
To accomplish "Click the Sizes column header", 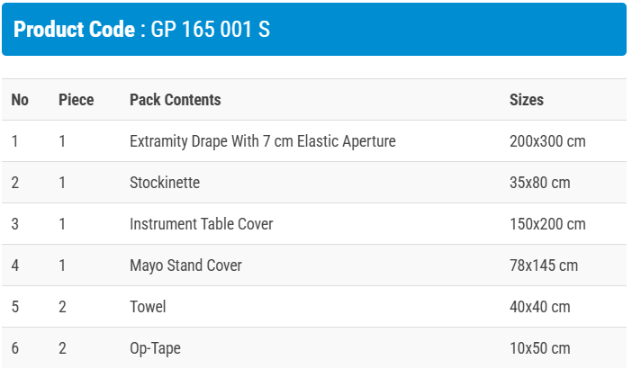I will pos(527,100).
